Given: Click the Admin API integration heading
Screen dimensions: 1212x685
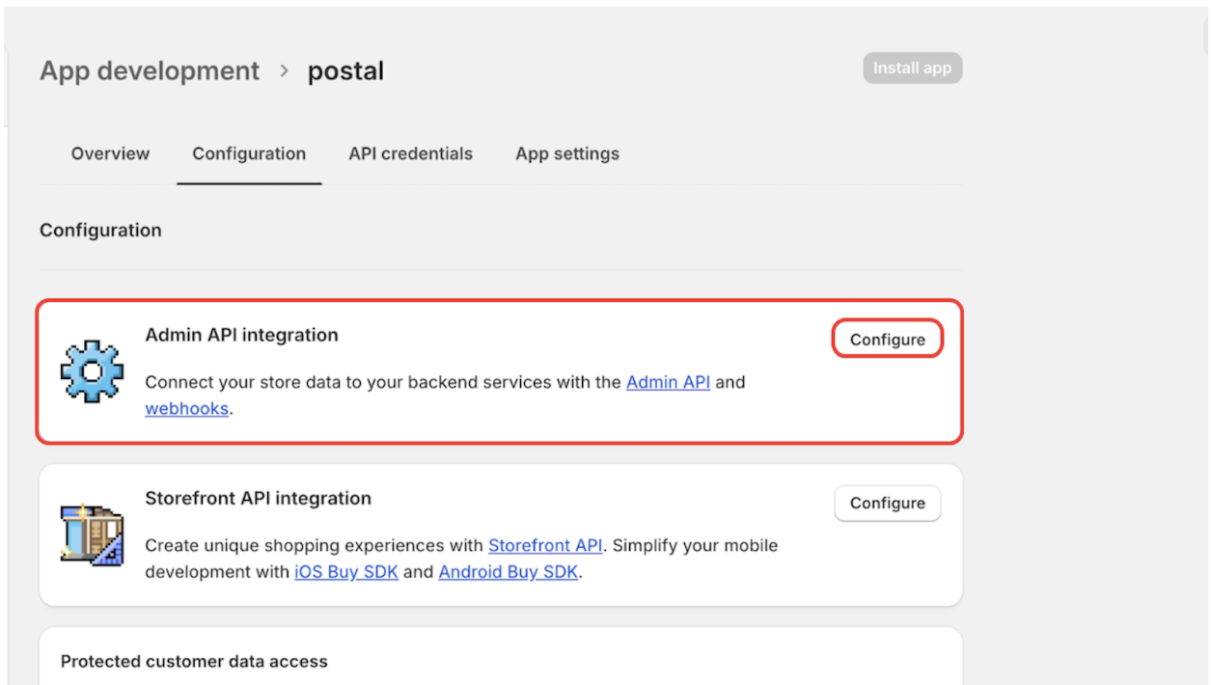Looking at the screenshot, I should point(241,335).
